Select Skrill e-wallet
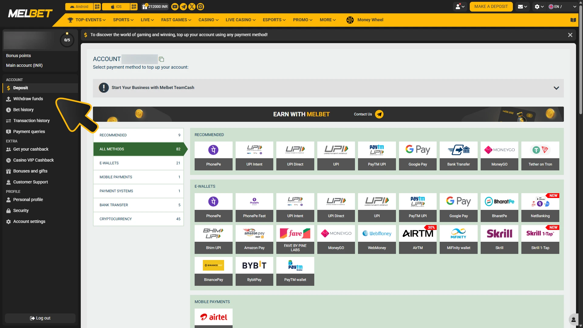The width and height of the screenshot is (583, 328). coord(499,239)
